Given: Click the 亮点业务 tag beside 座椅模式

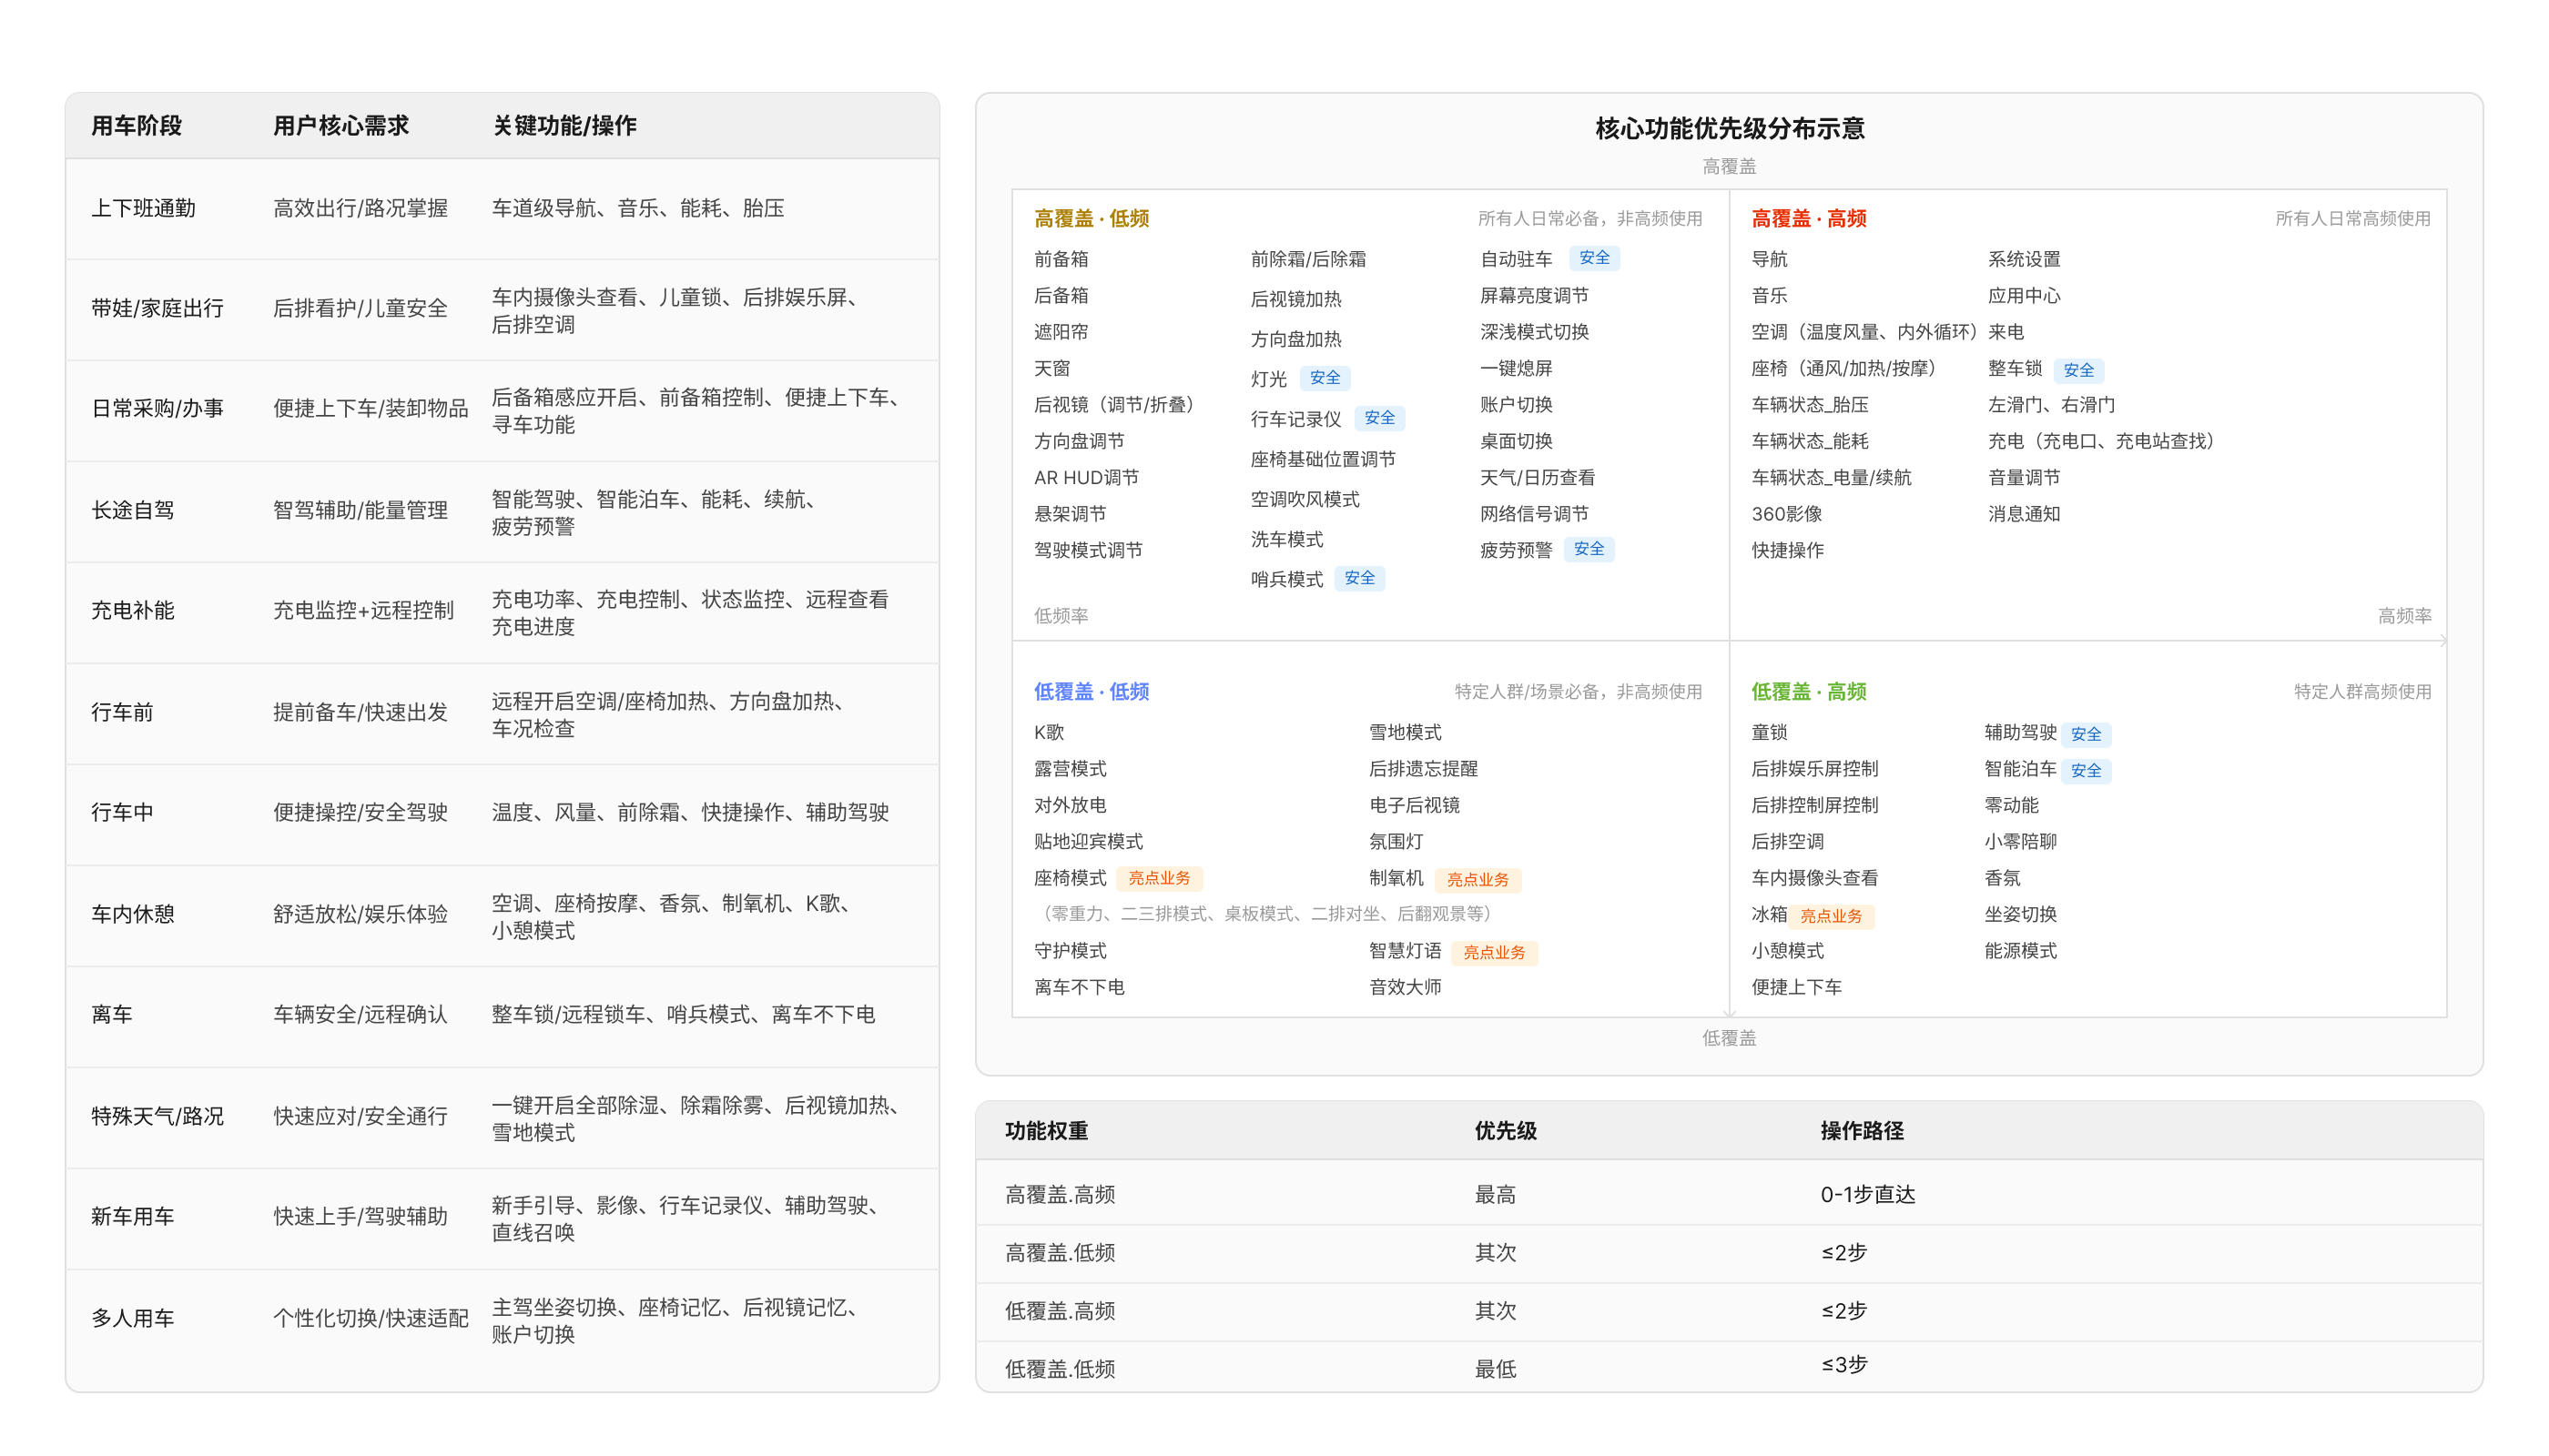Looking at the screenshot, I should click(x=1159, y=878).
